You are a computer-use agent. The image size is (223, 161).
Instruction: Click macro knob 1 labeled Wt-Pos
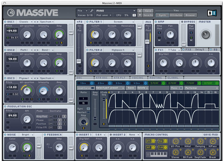pos(176,141)
